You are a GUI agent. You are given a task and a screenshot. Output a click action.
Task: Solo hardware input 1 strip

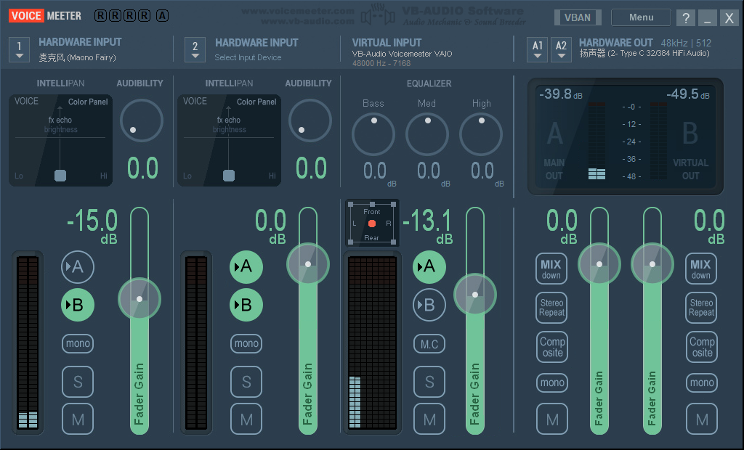78,382
